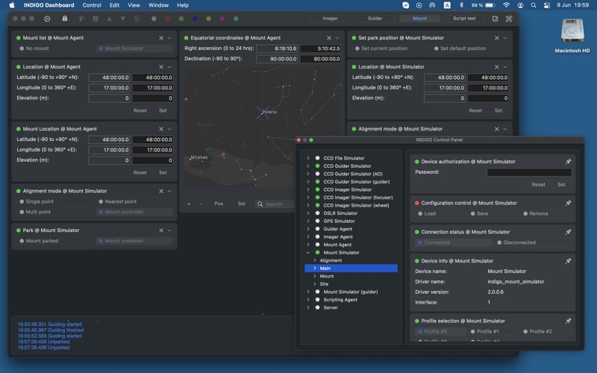Viewport: 597px width, 373px height.
Task: Close the Location @ Mount Agent panel
Action: (x=161, y=67)
